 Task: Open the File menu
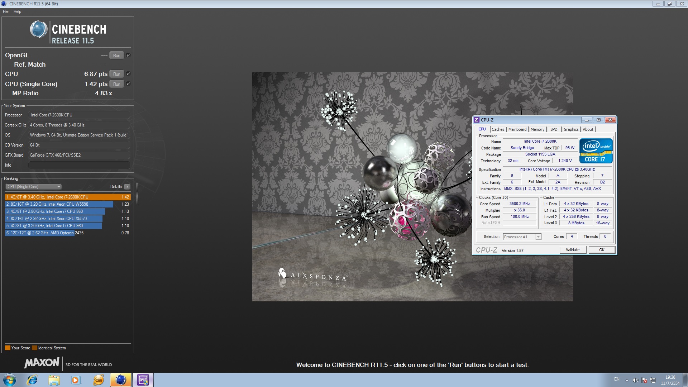[6, 11]
